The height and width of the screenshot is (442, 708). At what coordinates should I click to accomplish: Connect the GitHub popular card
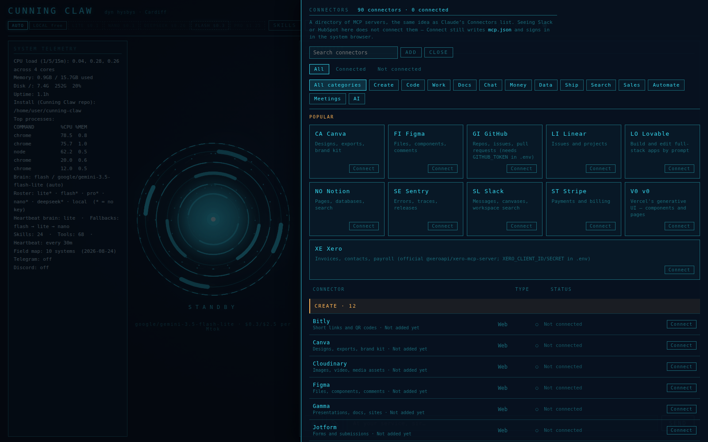pos(521,169)
